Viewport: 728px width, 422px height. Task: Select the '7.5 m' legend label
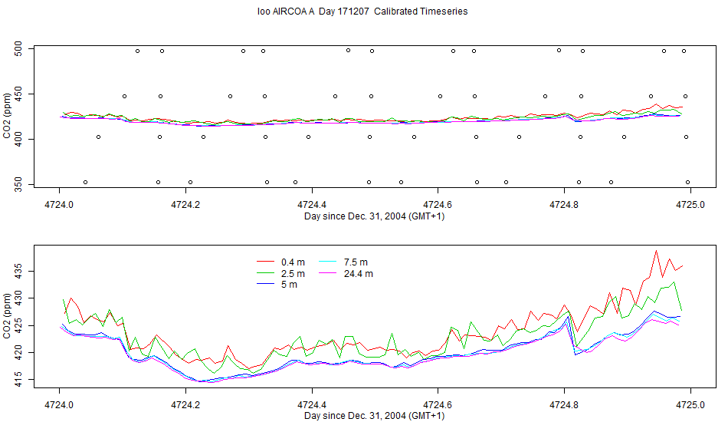[x=356, y=262]
